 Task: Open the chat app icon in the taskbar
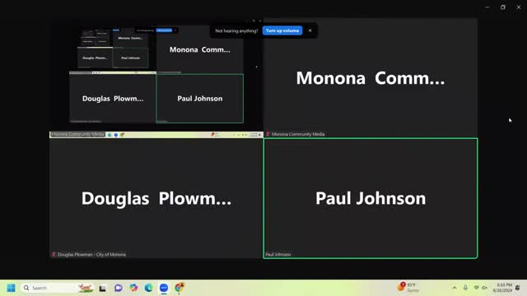(118, 288)
